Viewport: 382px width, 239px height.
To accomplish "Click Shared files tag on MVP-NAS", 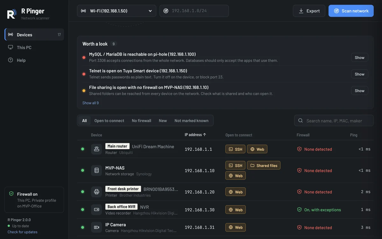I will click(264, 165).
